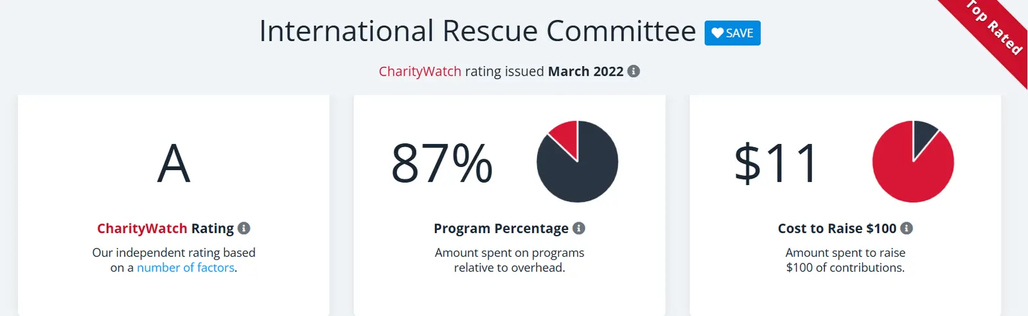Viewport: 1028px width, 316px height.
Task: Select the International Rescue Committee title
Action: tap(477, 31)
